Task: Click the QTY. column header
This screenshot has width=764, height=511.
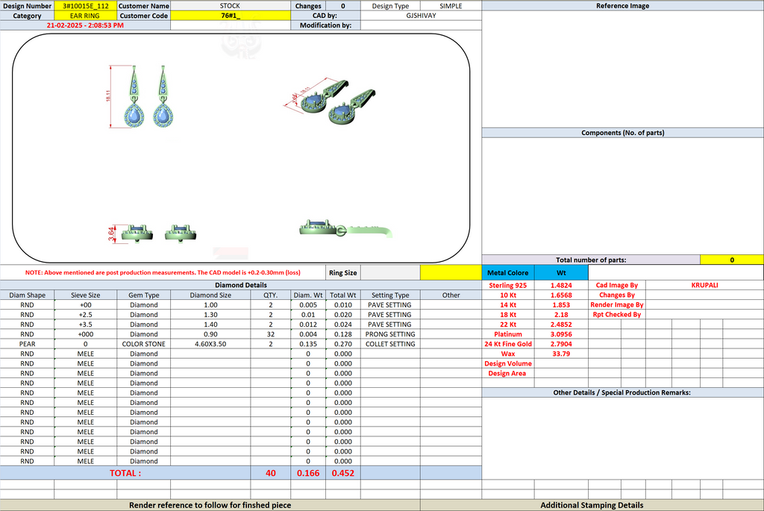Action: (x=270, y=295)
